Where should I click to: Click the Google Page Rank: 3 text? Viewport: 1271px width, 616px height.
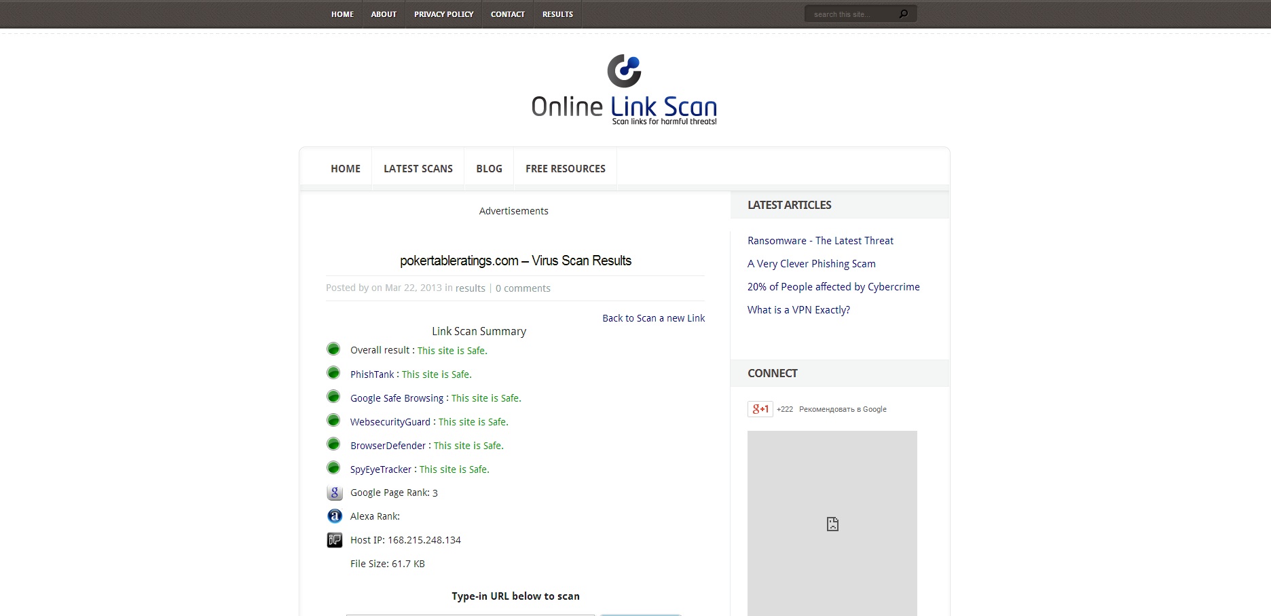click(394, 493)
